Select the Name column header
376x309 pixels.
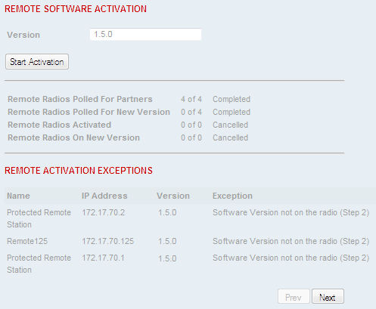18,196
